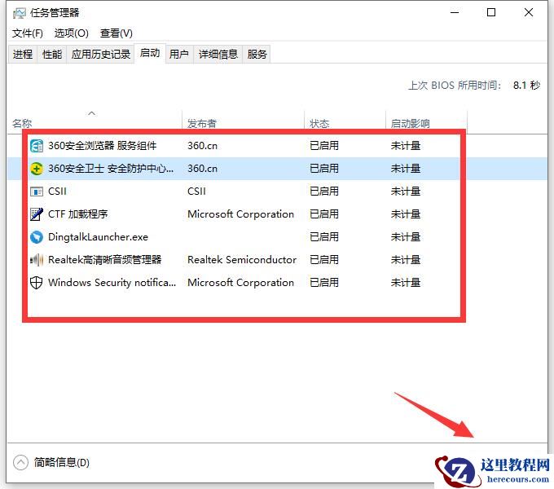Click 360.cn publisher of 360安全卫士 row

pos(202,169)
